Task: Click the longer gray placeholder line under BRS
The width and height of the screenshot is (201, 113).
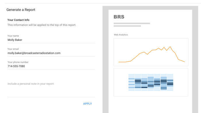Action: (132, 24)
